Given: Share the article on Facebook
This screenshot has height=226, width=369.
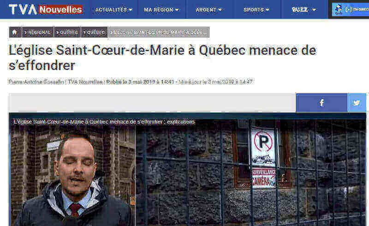Looking at the screenshot, I should click(x=321, y=102).
